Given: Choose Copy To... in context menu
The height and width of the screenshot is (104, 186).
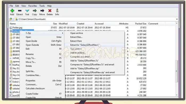Looking at the screenshot, I should (31, 58).
